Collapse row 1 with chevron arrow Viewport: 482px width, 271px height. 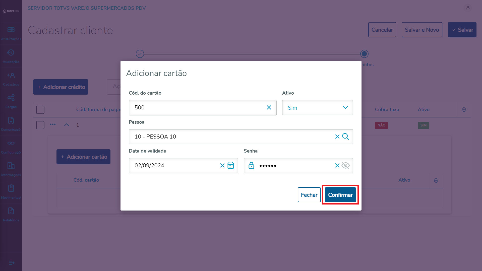pos(67,125)
